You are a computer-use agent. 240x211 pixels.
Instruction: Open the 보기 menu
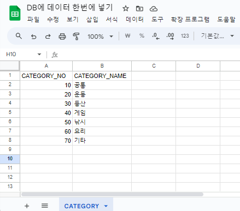click(x=73, y=19)
